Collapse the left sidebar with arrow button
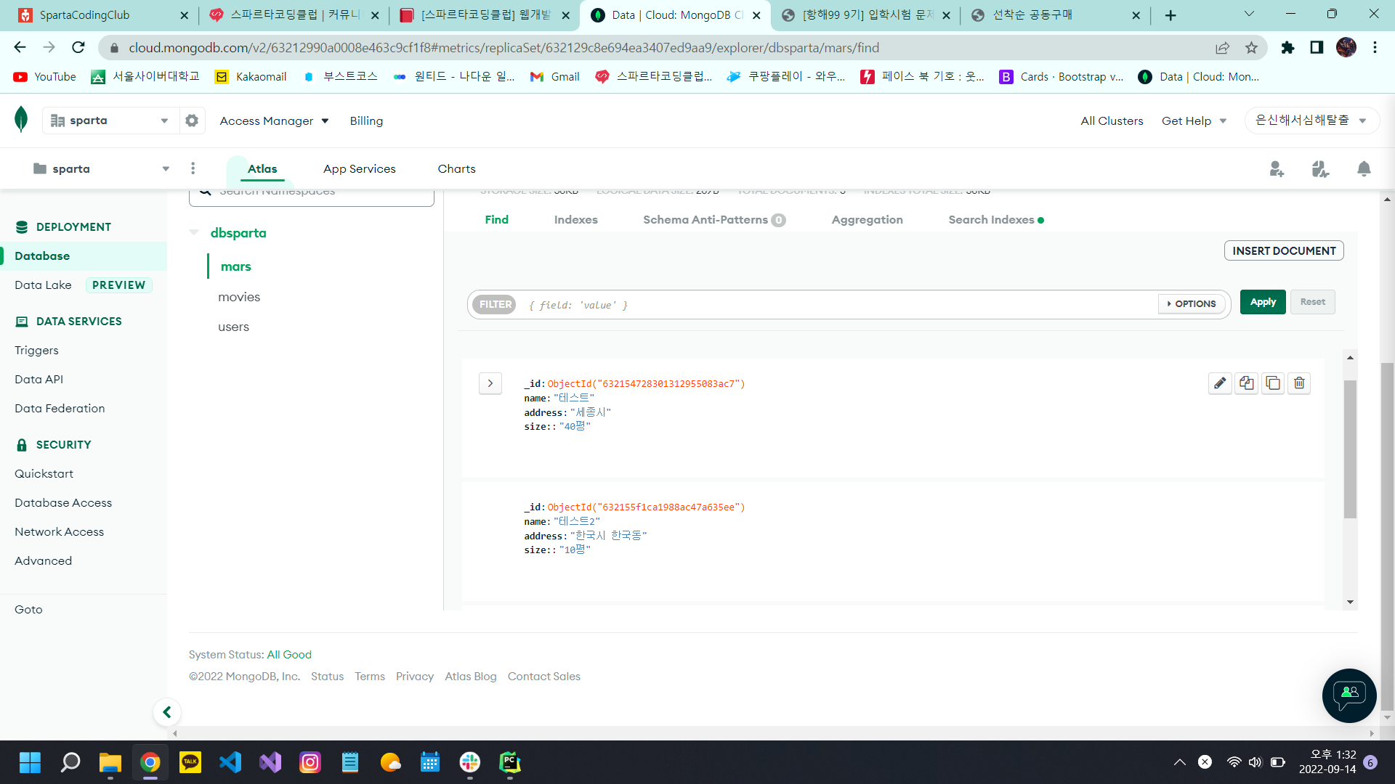Viewport: 1395px width, 784px height. pos(167,712)
